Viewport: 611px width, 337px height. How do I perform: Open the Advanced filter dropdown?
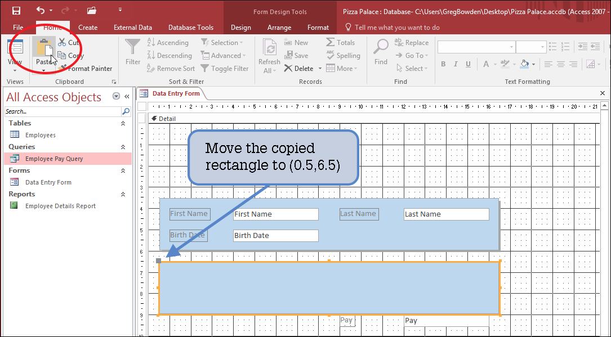(223, 56)
